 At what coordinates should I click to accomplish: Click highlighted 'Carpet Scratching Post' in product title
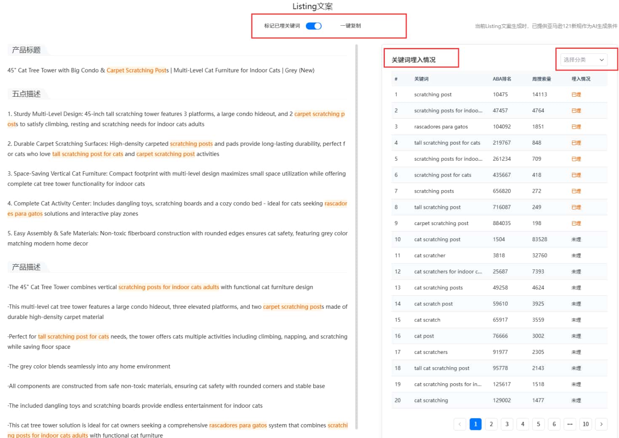coord(137,70)
